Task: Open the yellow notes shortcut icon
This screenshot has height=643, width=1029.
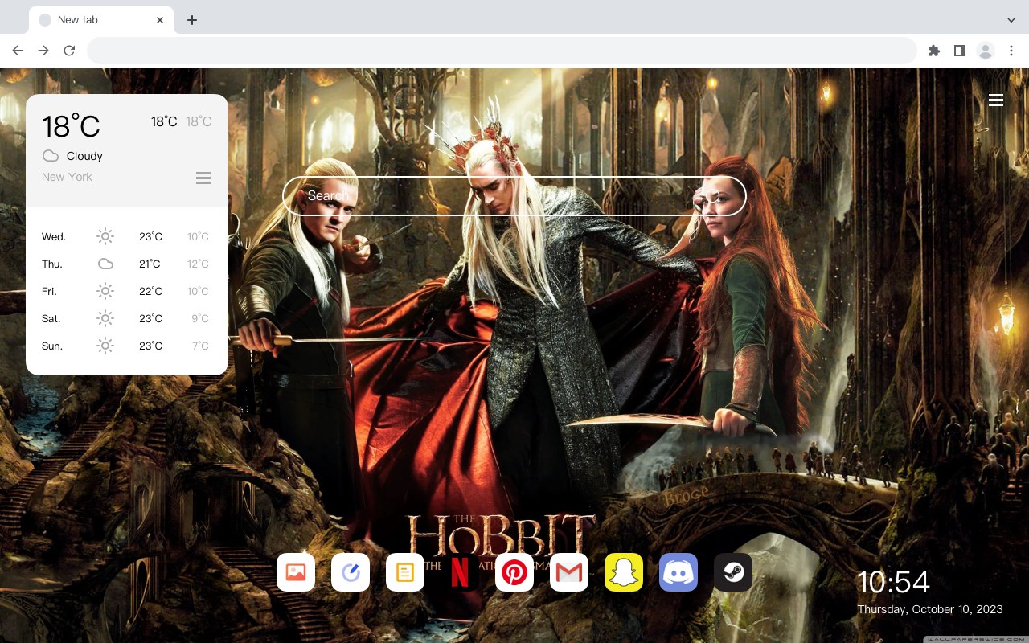Action: coord(405,572)
